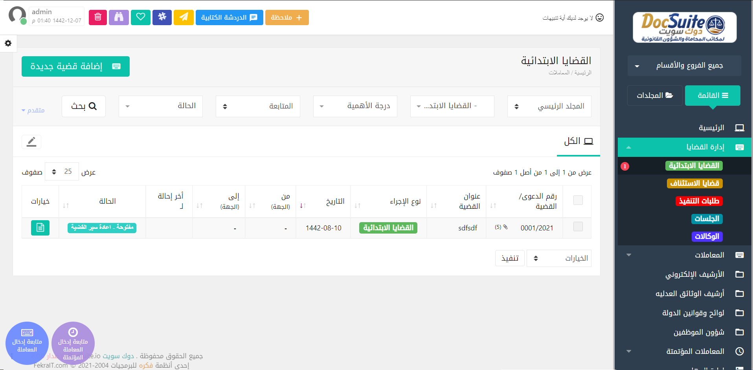
Task: Change the rows-per-page 25 selector
Action: (62, 172)
